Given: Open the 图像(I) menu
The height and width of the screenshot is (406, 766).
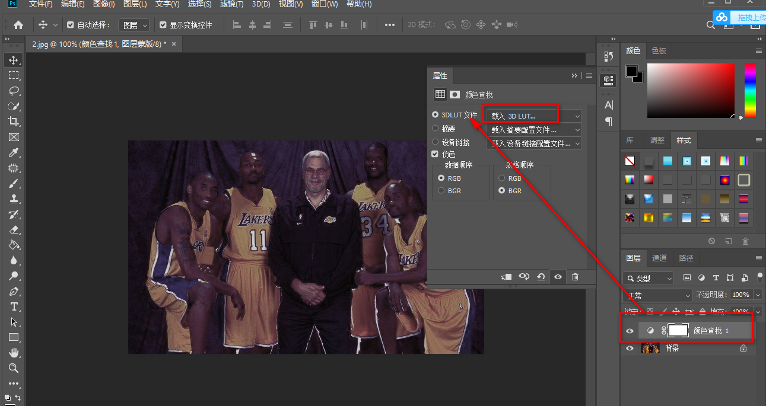Looking at the screenshot, I should (x=104, y=4).
